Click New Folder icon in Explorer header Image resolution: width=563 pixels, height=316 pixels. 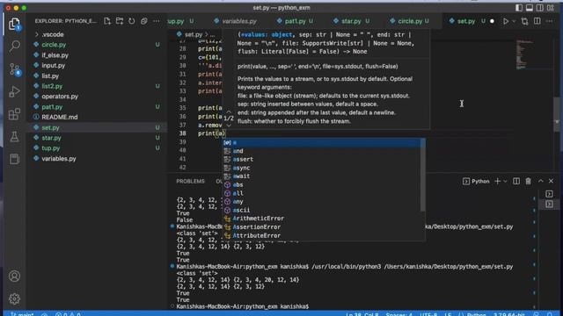120,21
